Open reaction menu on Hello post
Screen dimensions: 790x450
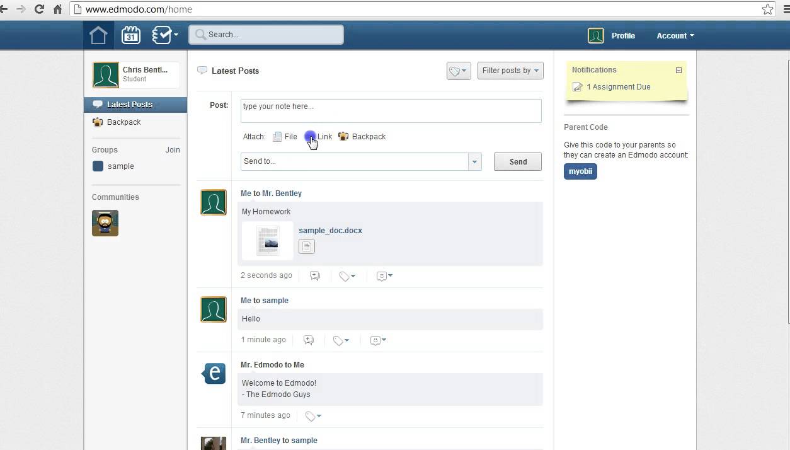click(x=378, y=340)
